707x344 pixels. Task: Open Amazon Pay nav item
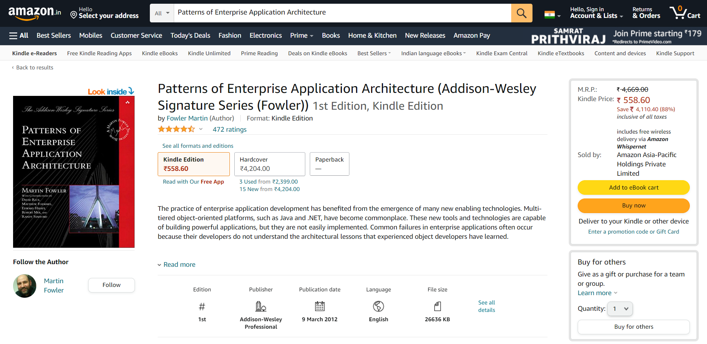coord(472,35)
